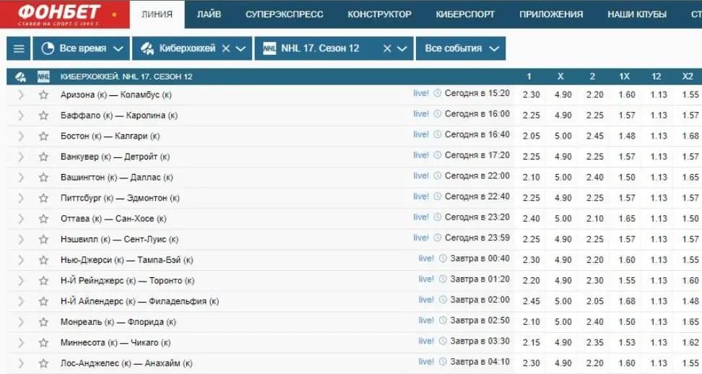
Task: Favorite the Баффало — Каролина match star
Action: 43,116
